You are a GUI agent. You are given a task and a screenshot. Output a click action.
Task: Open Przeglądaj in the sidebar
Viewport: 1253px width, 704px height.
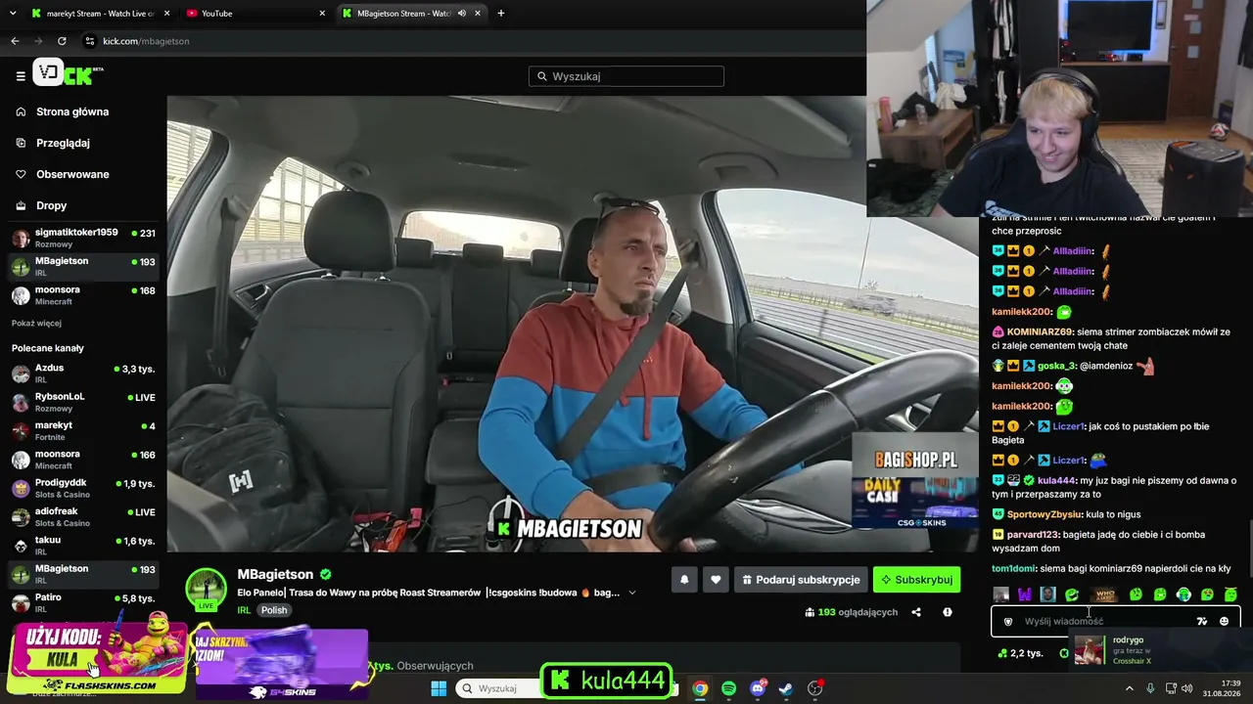point(63,143)
